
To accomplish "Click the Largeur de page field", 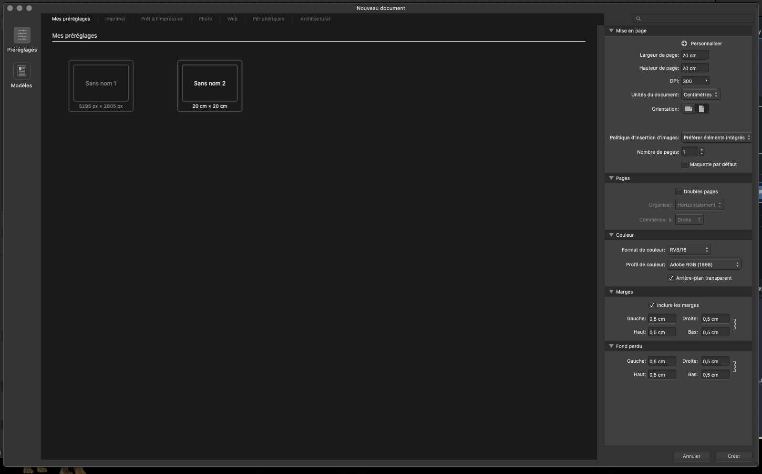I will tap(695, 55).
